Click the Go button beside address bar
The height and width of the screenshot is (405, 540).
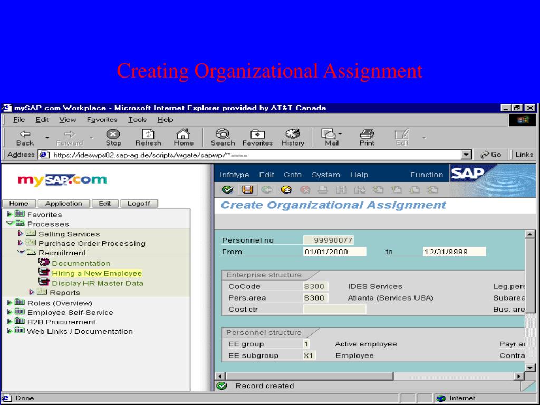click(491, 155)
